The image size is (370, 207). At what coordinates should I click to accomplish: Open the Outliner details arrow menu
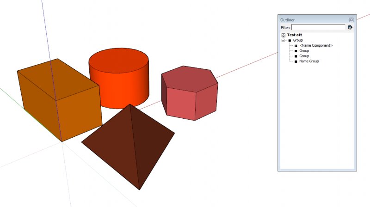click(350, 27)
